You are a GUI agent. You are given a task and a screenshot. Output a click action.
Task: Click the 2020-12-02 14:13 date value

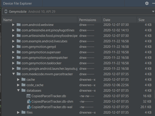(116, 30)
